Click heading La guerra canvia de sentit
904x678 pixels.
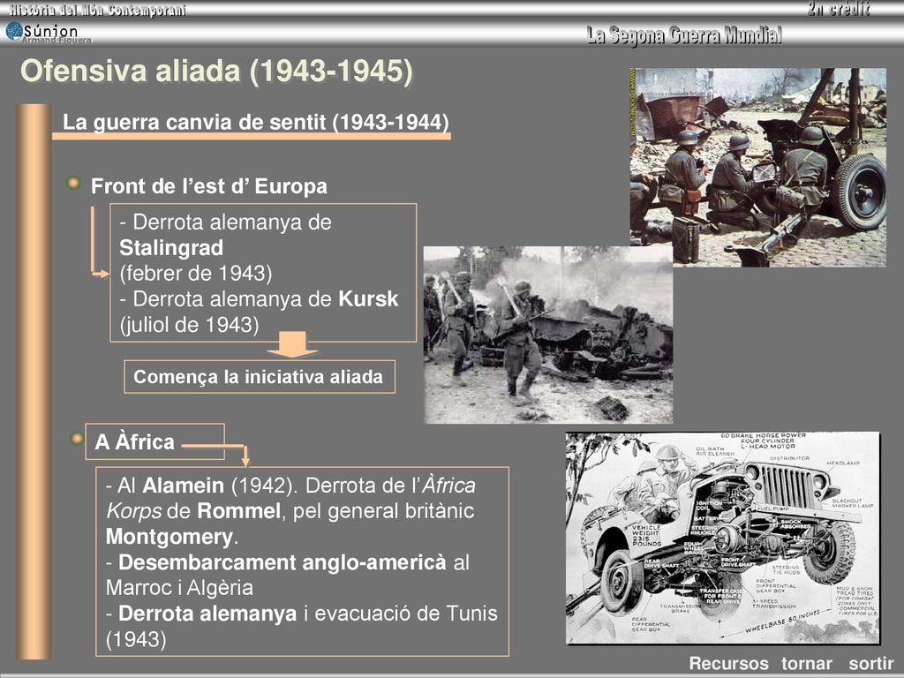coord(255,122)
